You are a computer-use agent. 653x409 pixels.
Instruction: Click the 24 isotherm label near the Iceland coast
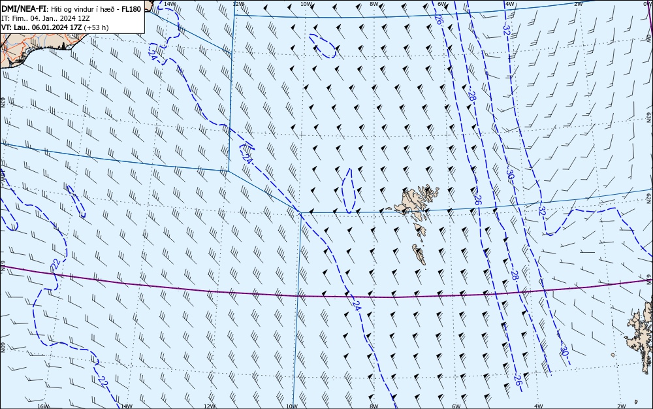pyautogui.click(x=152, y=56)
